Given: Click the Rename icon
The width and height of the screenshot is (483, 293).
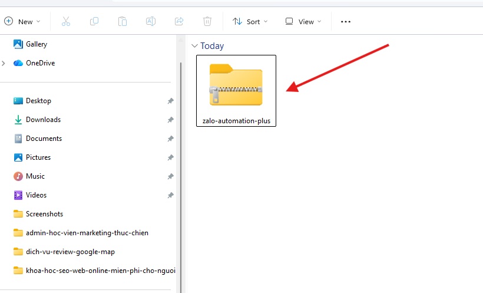Looking at the screenshot, I should coord(151,22).
